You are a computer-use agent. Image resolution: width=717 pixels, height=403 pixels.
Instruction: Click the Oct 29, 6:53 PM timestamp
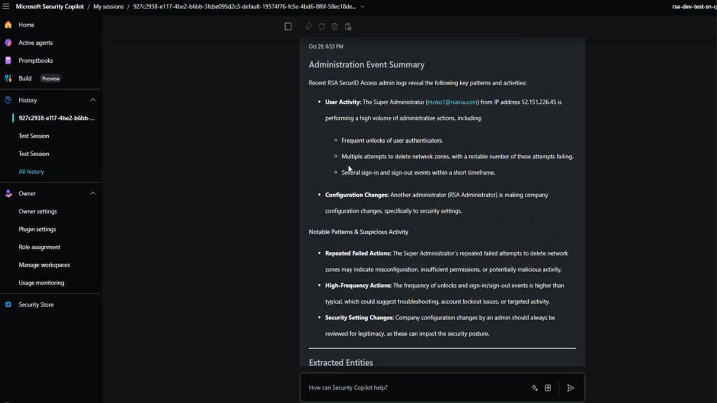(x=325, y=46)
